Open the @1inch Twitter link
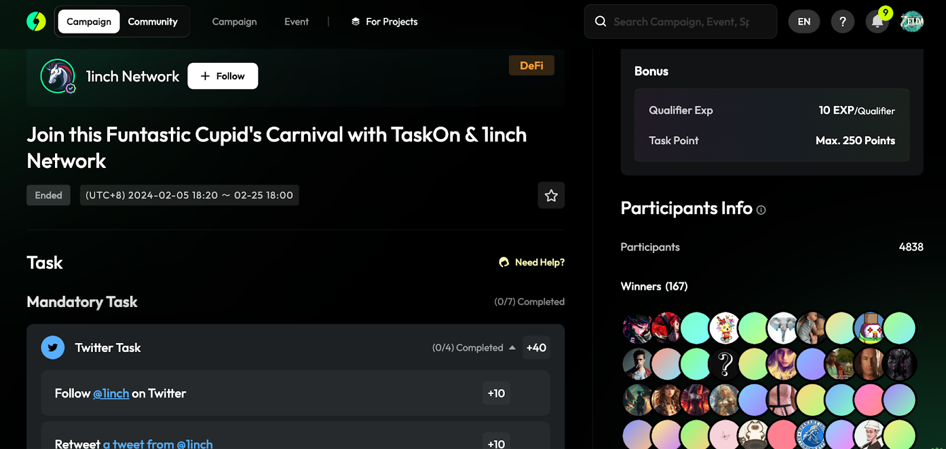Image resolution: width=946 pixels, height=449 pixels. [111, 393]
